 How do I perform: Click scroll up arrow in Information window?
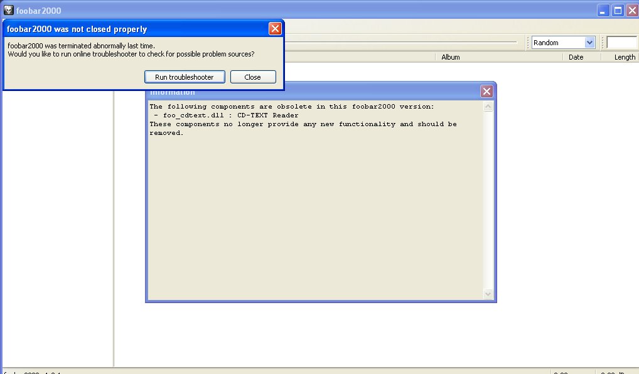pos(488,107)
